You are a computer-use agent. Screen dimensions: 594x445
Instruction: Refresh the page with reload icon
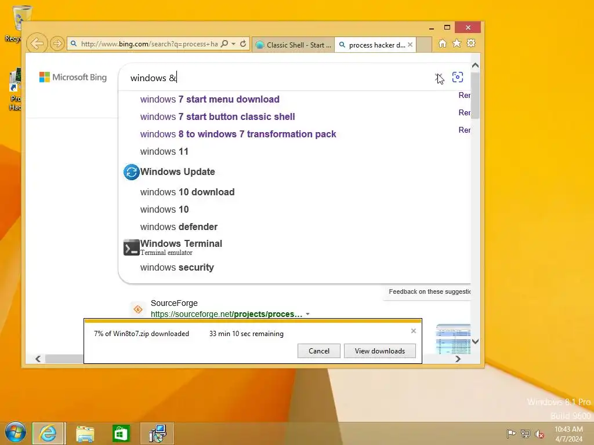[x=243, y=44]
